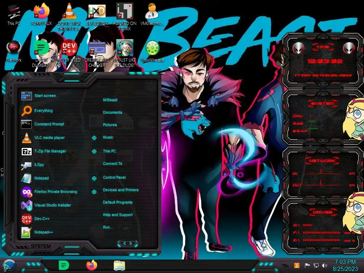This screenshot has height=273, width=364.
Task: Open the BE JUST LIKE THE DUDE shortcut
Action: coord(124,54)
